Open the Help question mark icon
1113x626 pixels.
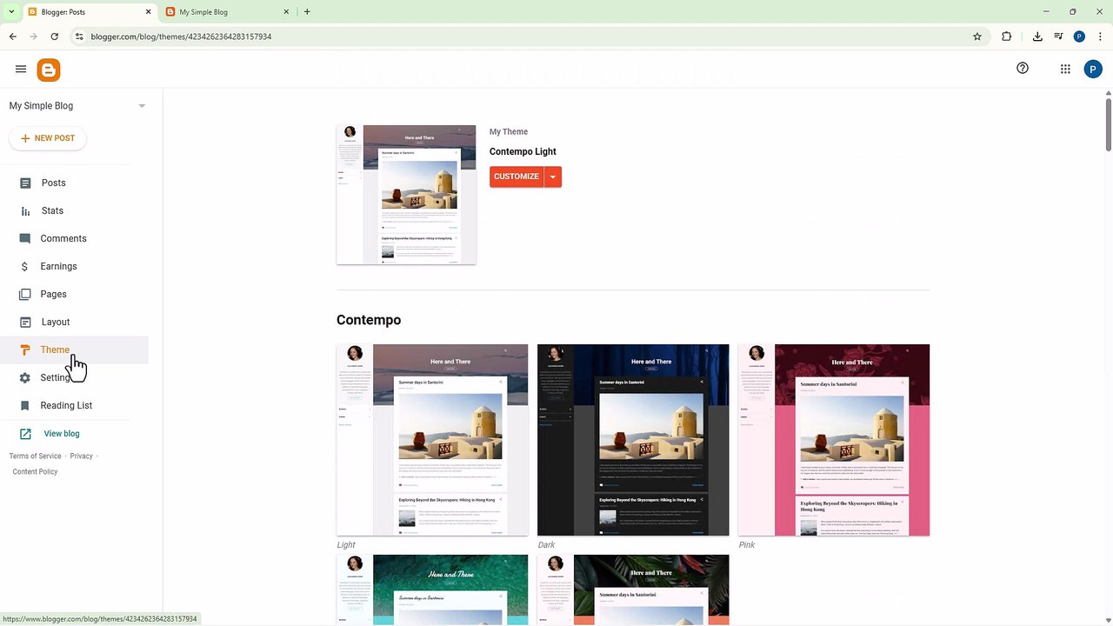coord(1023,69)
